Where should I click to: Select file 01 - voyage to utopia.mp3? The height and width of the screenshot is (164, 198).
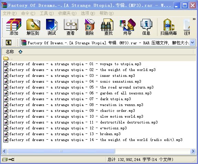(72, 64)
